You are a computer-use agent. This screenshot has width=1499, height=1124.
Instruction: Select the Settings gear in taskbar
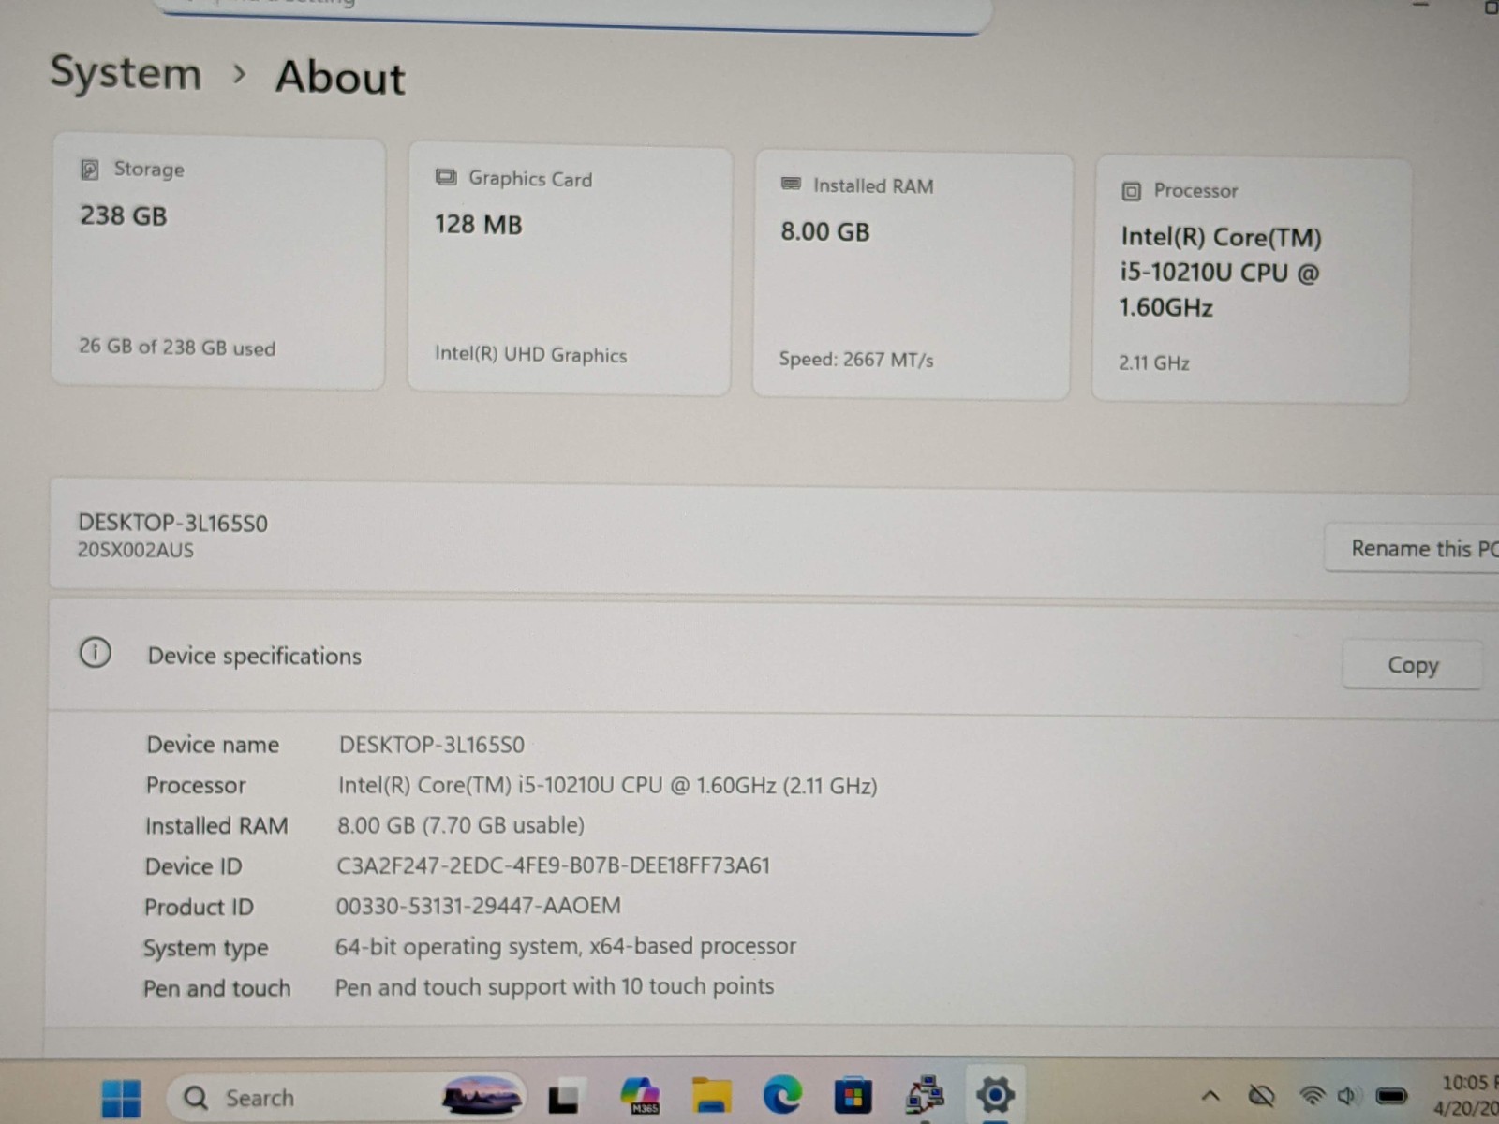coord(995,1094)
